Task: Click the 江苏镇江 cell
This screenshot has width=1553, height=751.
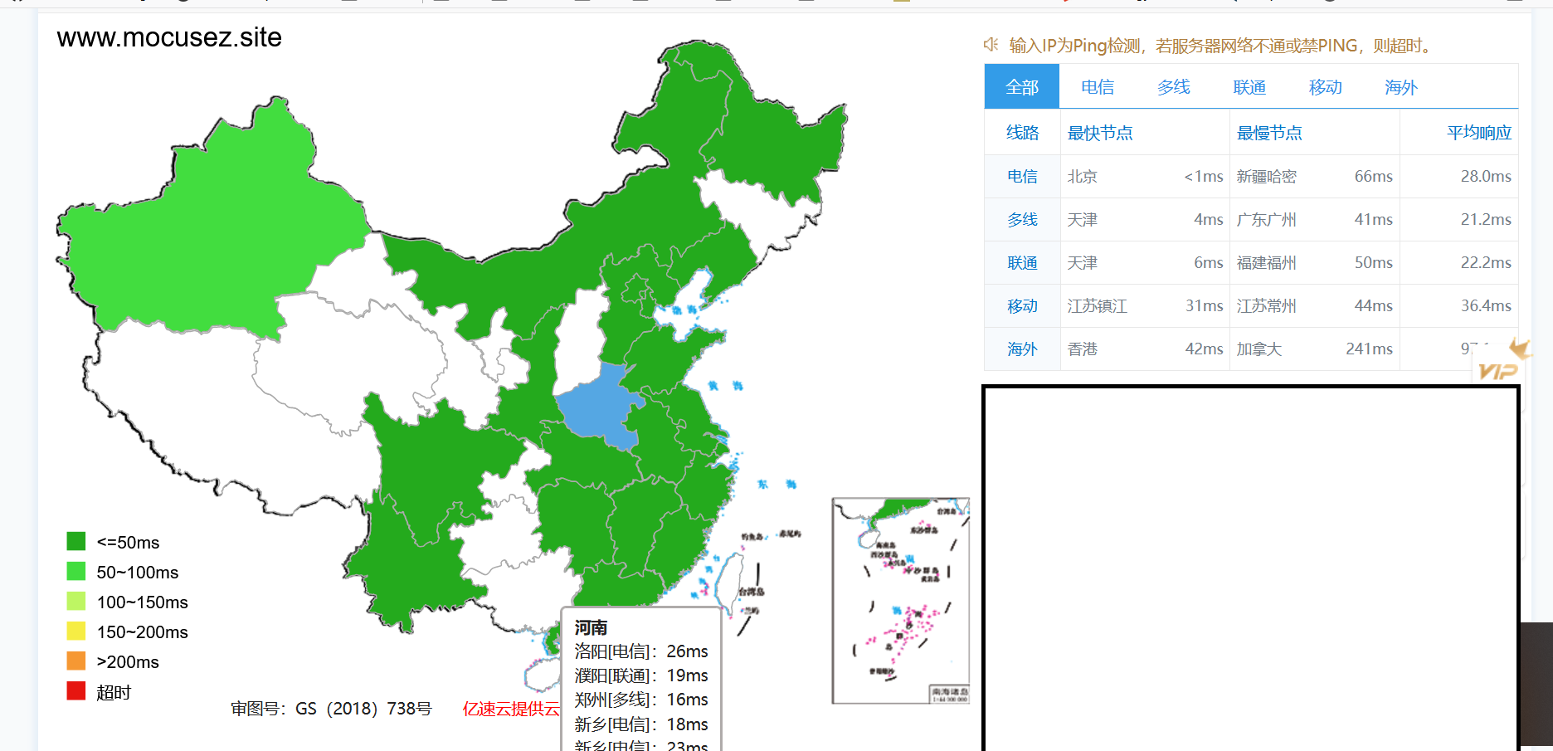Action: (x=1098, y=305)
